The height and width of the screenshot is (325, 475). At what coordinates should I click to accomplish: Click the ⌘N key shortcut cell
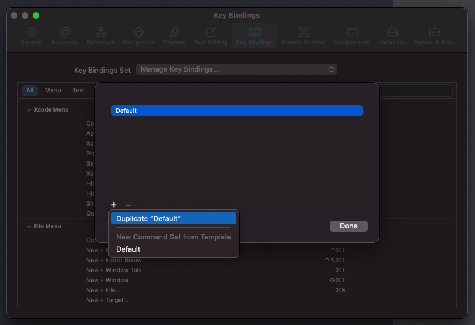tap(340, 290)
